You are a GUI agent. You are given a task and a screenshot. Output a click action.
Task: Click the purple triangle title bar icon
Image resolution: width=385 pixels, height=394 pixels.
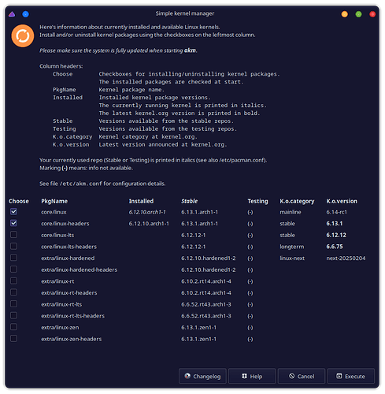(x=12, y=14)
